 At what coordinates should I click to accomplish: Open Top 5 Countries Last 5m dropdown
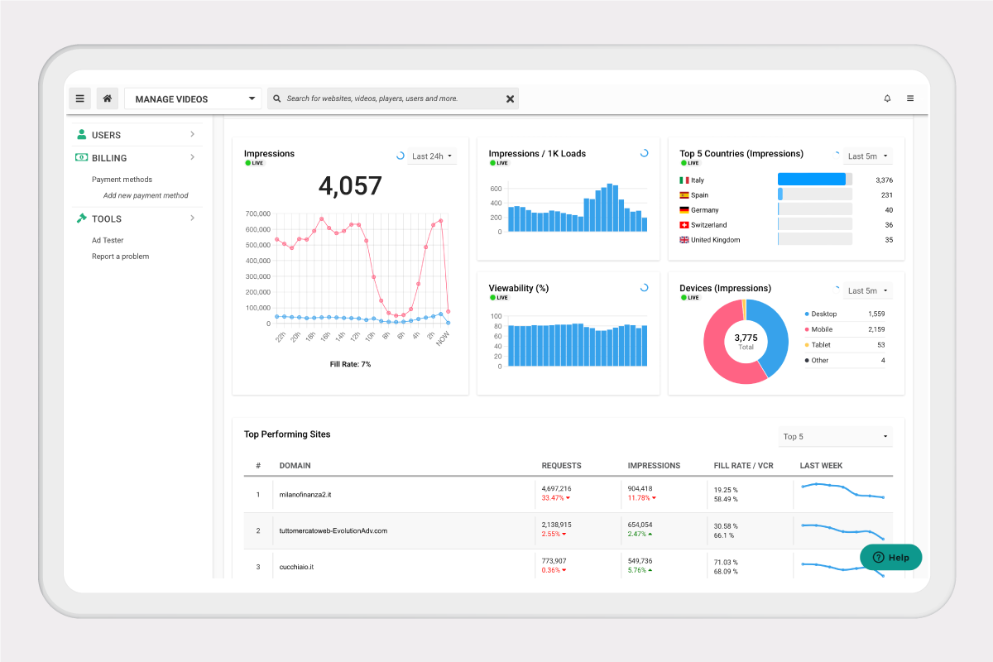867,156
